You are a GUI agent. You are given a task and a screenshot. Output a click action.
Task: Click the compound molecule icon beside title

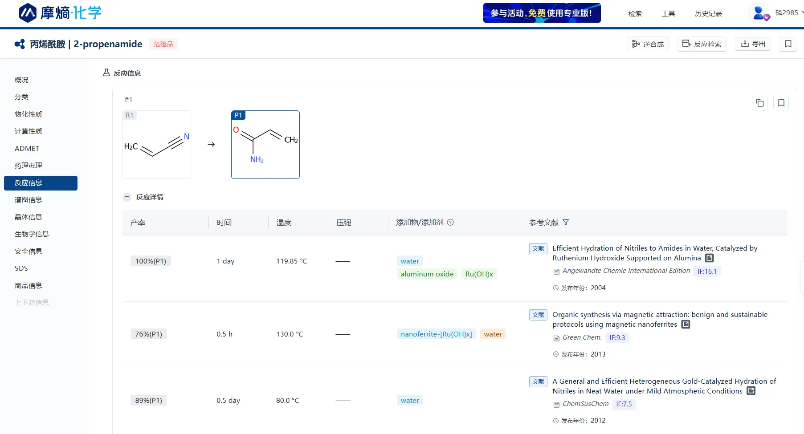coord(20,44)
